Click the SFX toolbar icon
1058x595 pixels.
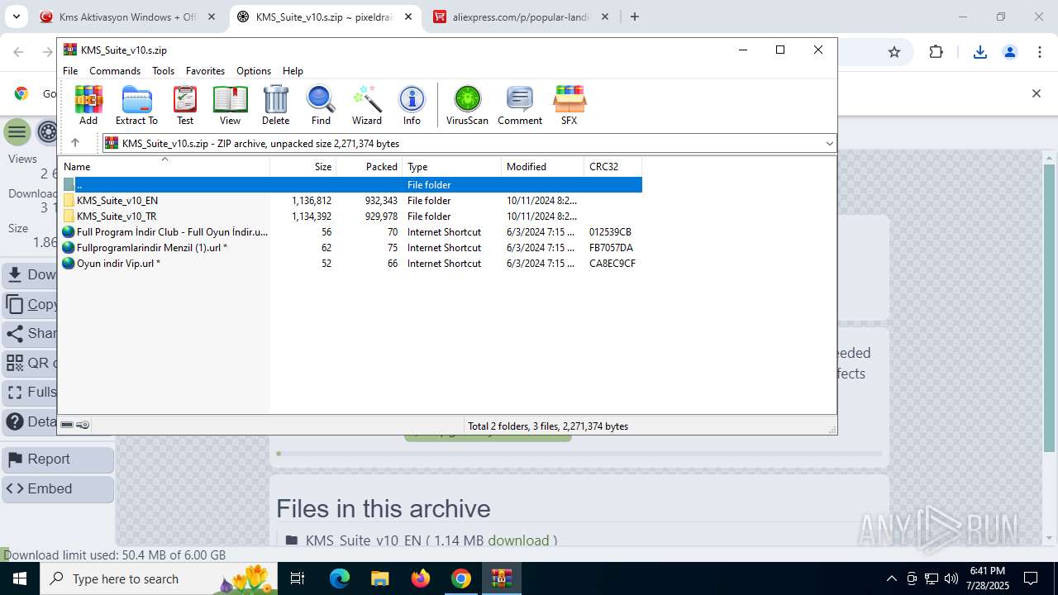tap(569, 105)
